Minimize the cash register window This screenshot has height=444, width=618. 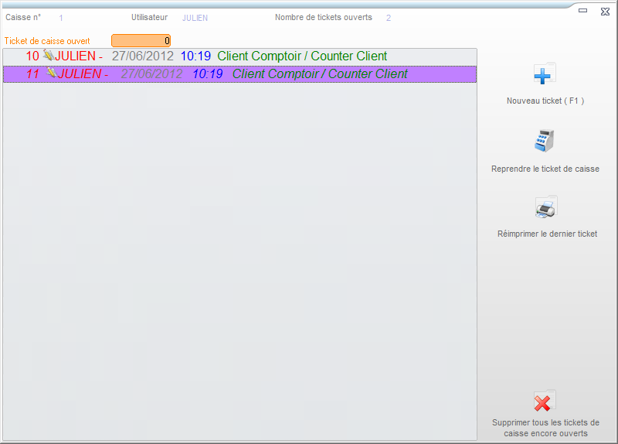tap(583, 11)
